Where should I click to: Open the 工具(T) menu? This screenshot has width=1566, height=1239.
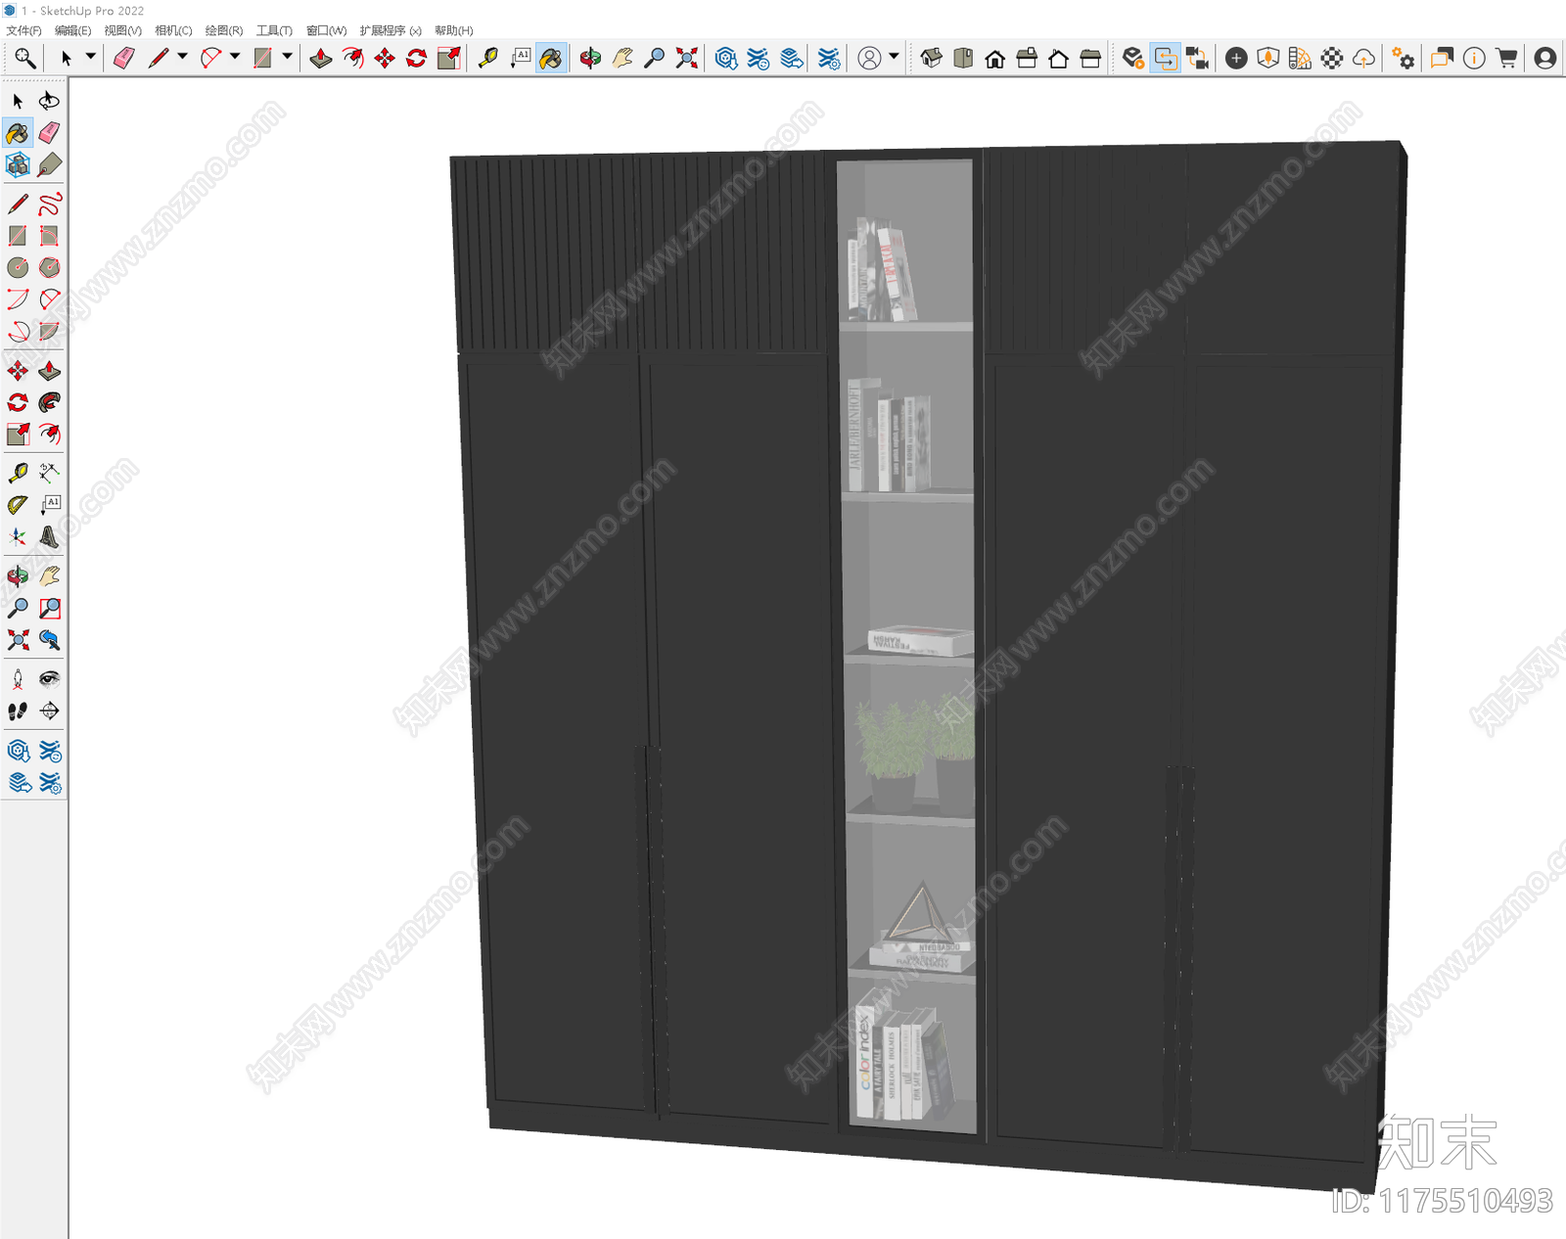pyautogui.click(x=274, y=30)
